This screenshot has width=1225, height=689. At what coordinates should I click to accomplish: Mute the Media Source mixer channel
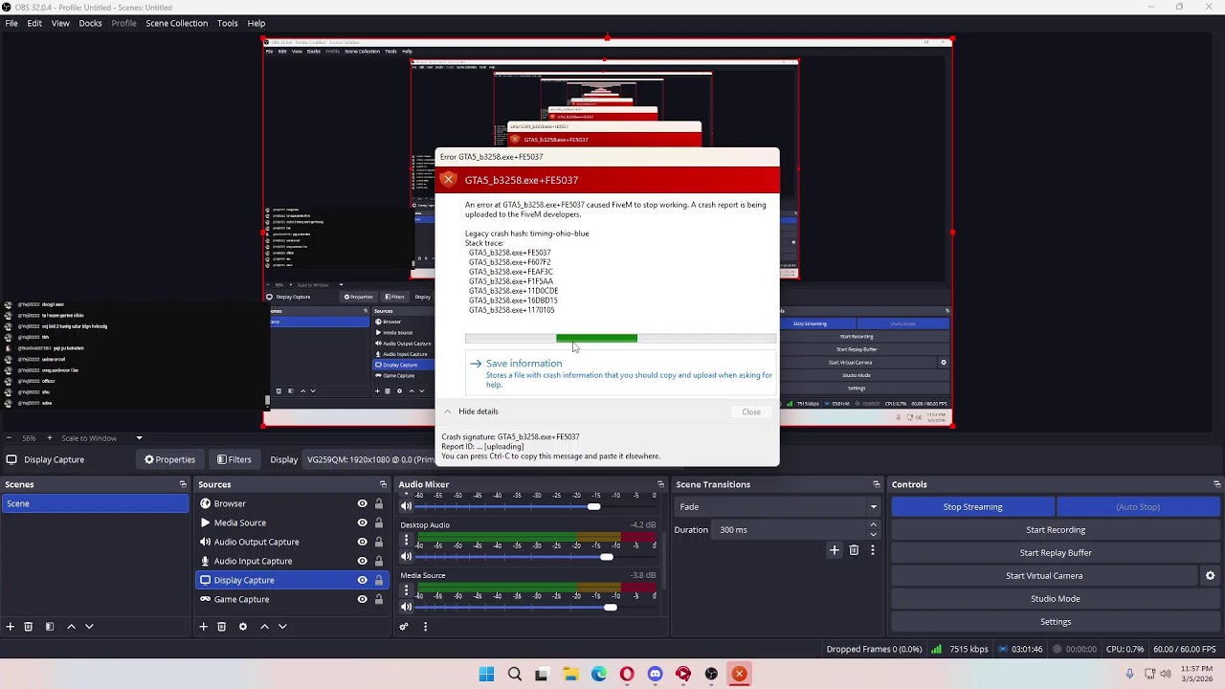(406, 607)
